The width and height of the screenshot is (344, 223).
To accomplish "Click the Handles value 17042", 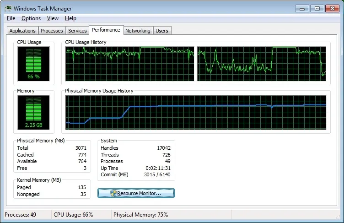I will [x=164, y=148].
